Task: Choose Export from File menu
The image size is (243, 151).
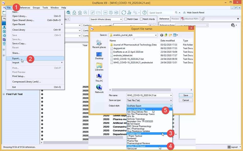Action: (x=35, y=58)
